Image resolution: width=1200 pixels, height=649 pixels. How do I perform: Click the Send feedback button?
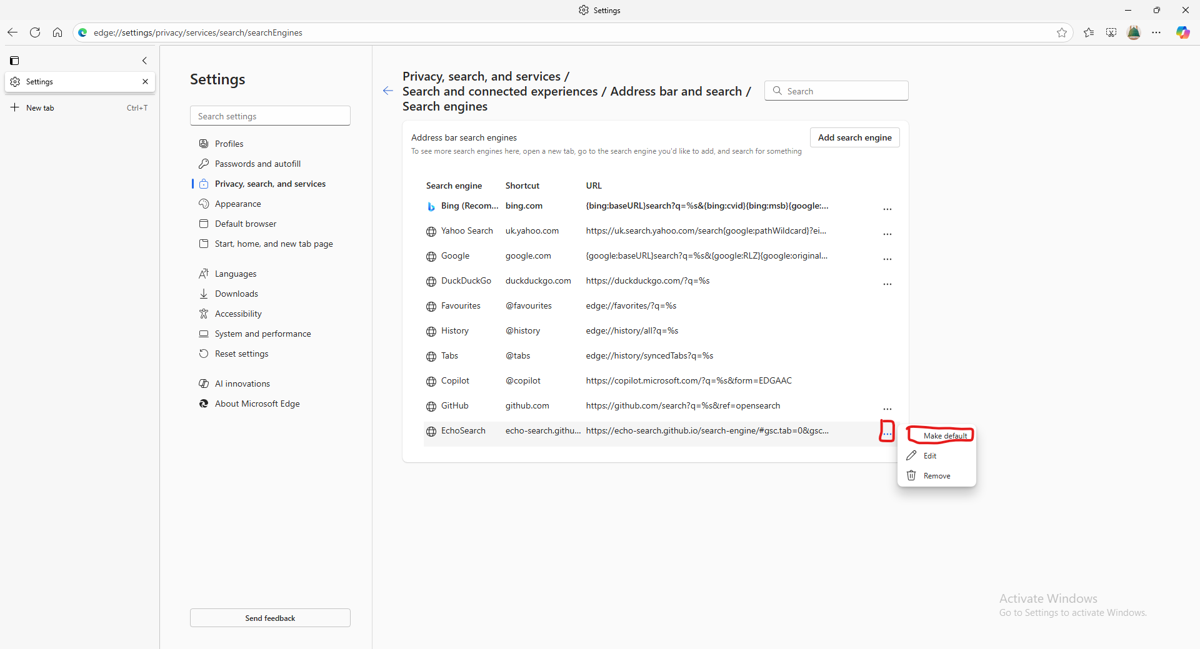[270, 618]
